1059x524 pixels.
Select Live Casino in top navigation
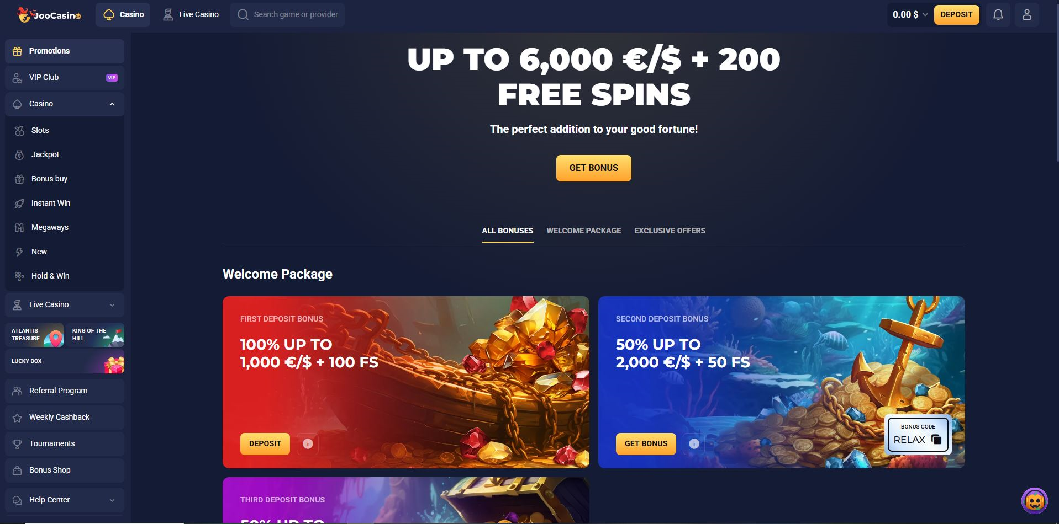click(191, 15)
